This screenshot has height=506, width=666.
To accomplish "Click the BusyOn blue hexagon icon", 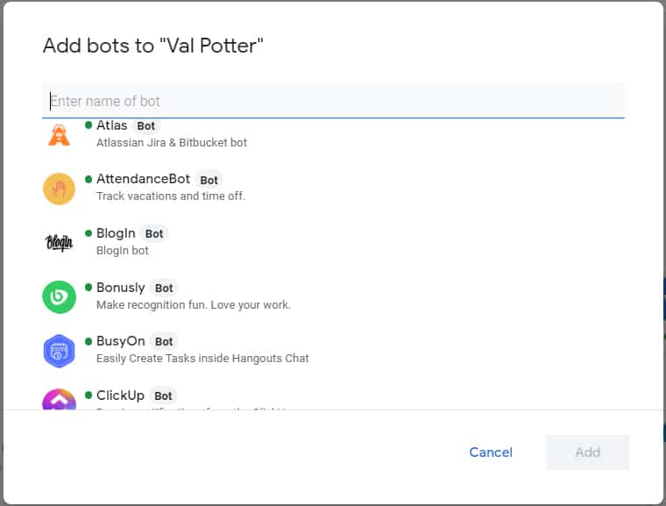I will coord(60,351).
